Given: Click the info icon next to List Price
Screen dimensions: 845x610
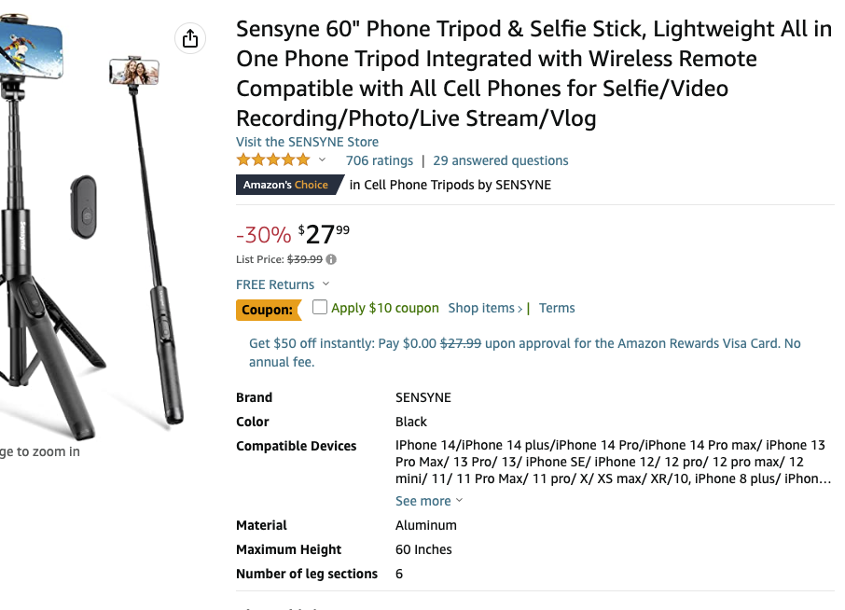Looking at the screenshot, I should [331, 259].
